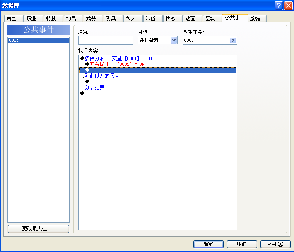Select the 状态 tab
The width and height of the screenshot is (294, 252).
coord(173,18)
